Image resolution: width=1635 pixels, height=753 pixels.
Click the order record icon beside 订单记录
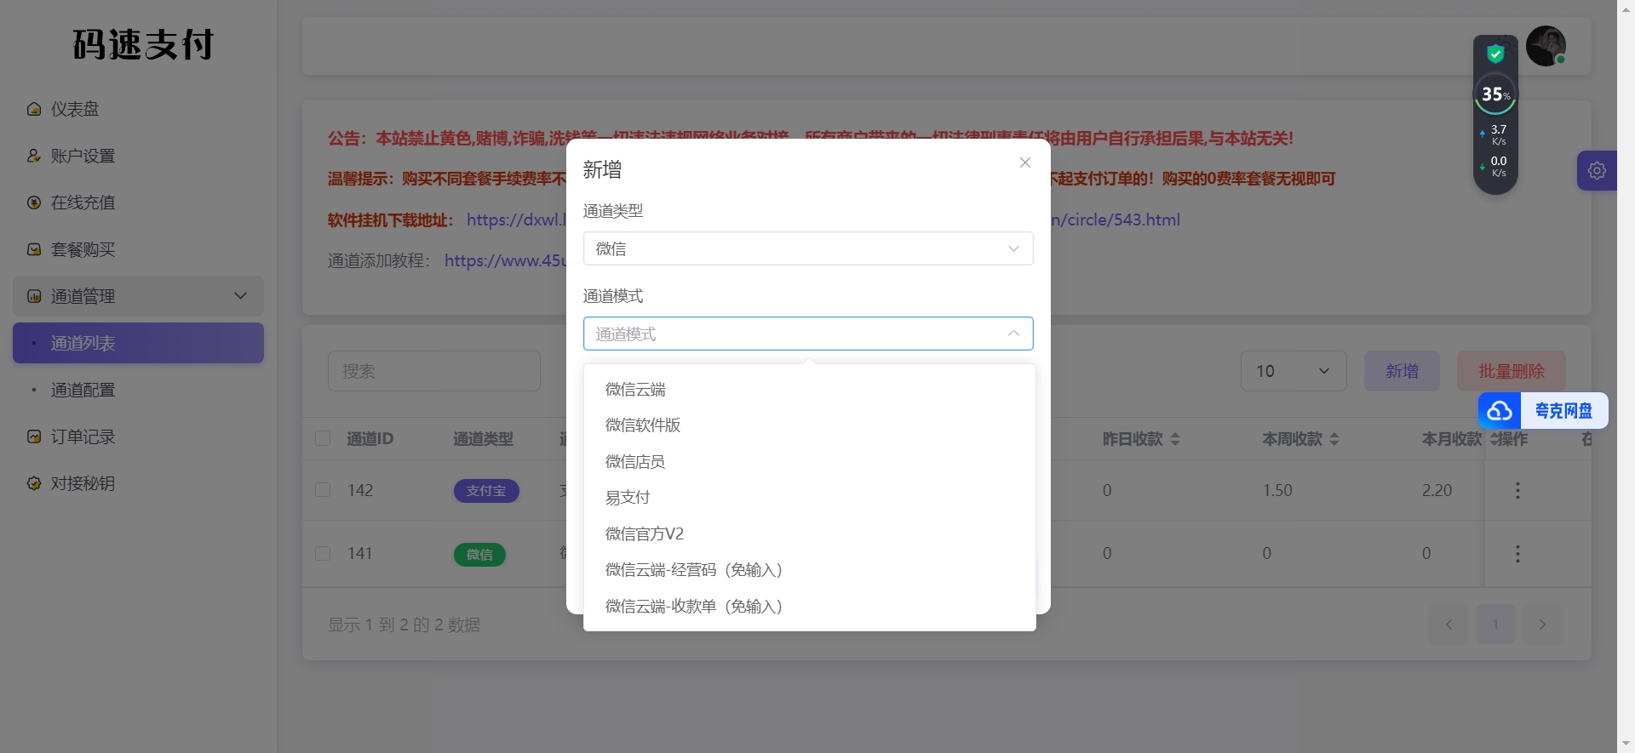34,436
